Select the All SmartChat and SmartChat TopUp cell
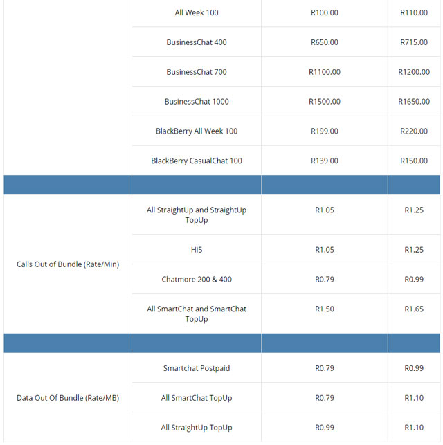443x445 pixels. pyautogui.click(x=197, y=314)
